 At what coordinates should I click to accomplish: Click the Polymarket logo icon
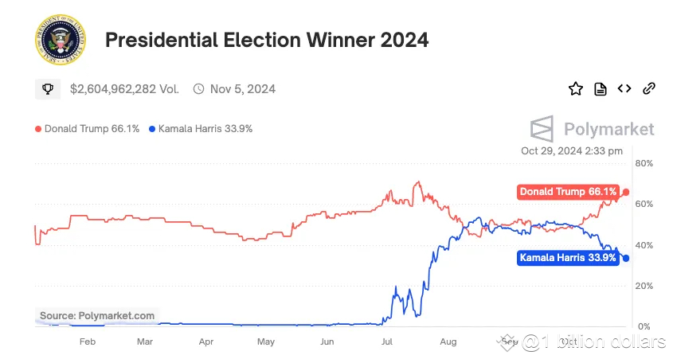click(x=542, y=129)
